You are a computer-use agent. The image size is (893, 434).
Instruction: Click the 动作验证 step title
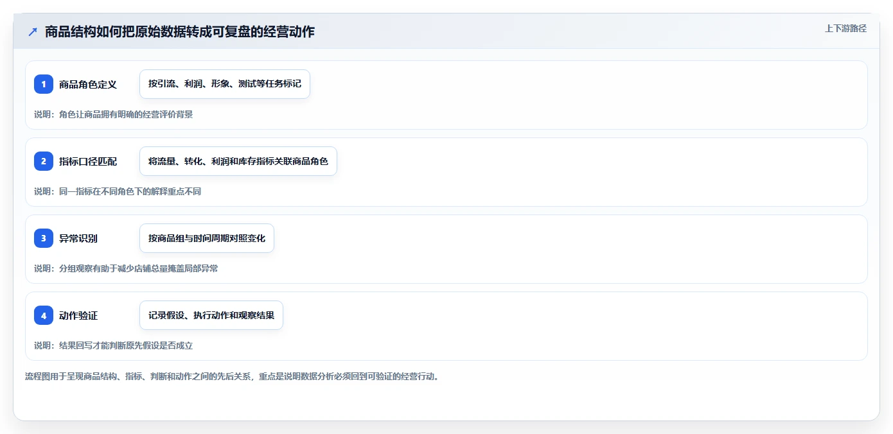(x=78, y=315)
